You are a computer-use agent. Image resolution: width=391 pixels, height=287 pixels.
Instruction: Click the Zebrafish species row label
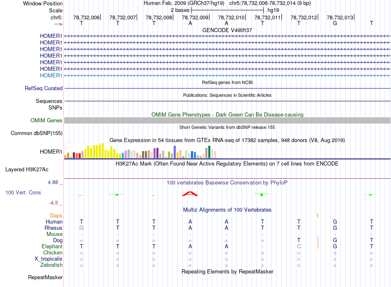(51, 265)
